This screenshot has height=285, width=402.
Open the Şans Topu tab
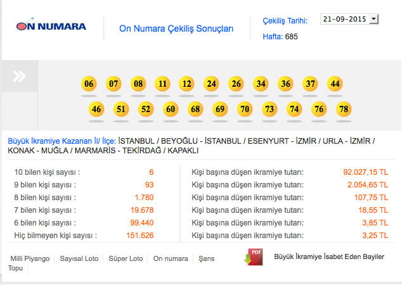pos(206,258)
